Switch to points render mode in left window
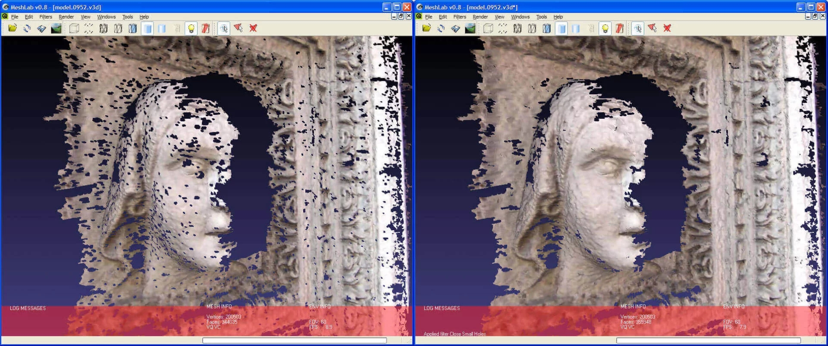The image size is (828, 346). pyautogui.click(x=89, y=28)
